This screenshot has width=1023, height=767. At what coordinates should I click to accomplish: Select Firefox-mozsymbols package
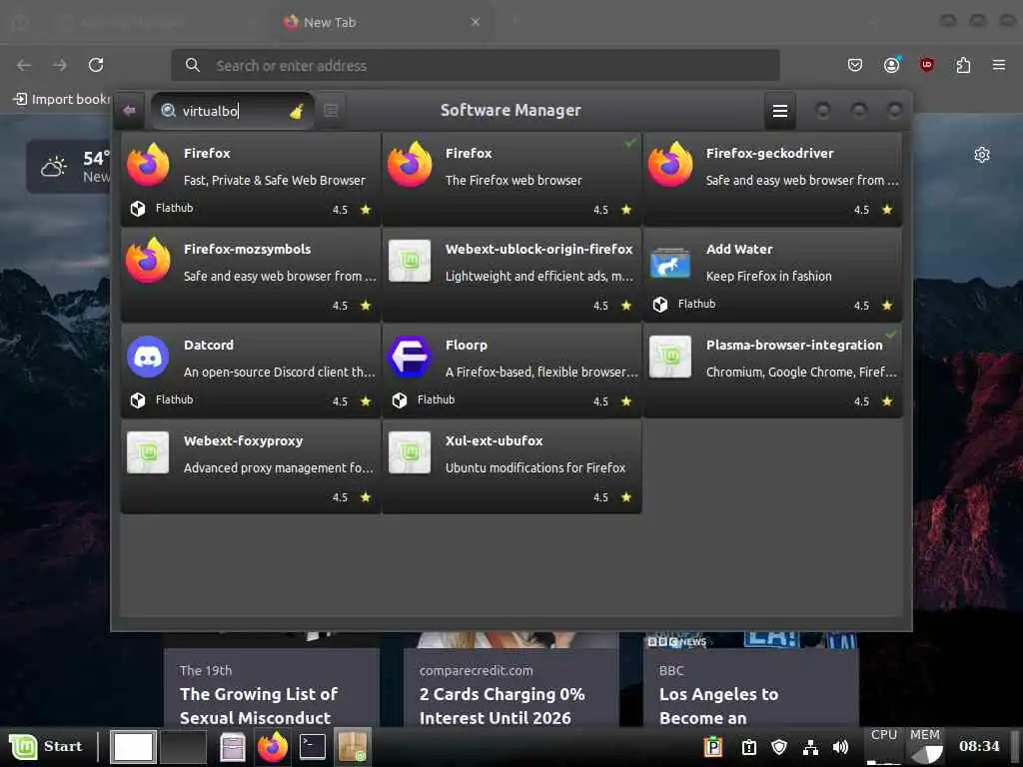pyautogui.click(x=251, y=275)
